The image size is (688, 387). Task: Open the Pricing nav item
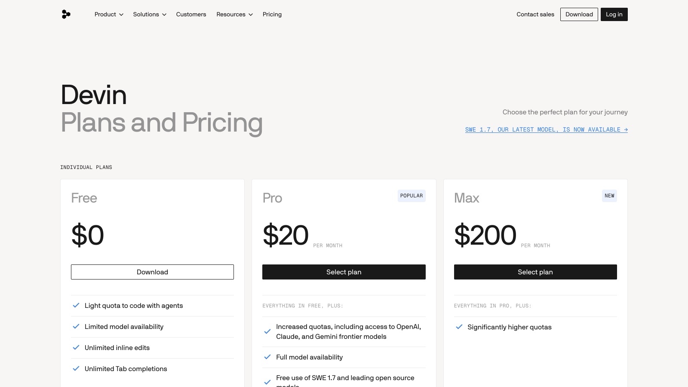(272, 14)
